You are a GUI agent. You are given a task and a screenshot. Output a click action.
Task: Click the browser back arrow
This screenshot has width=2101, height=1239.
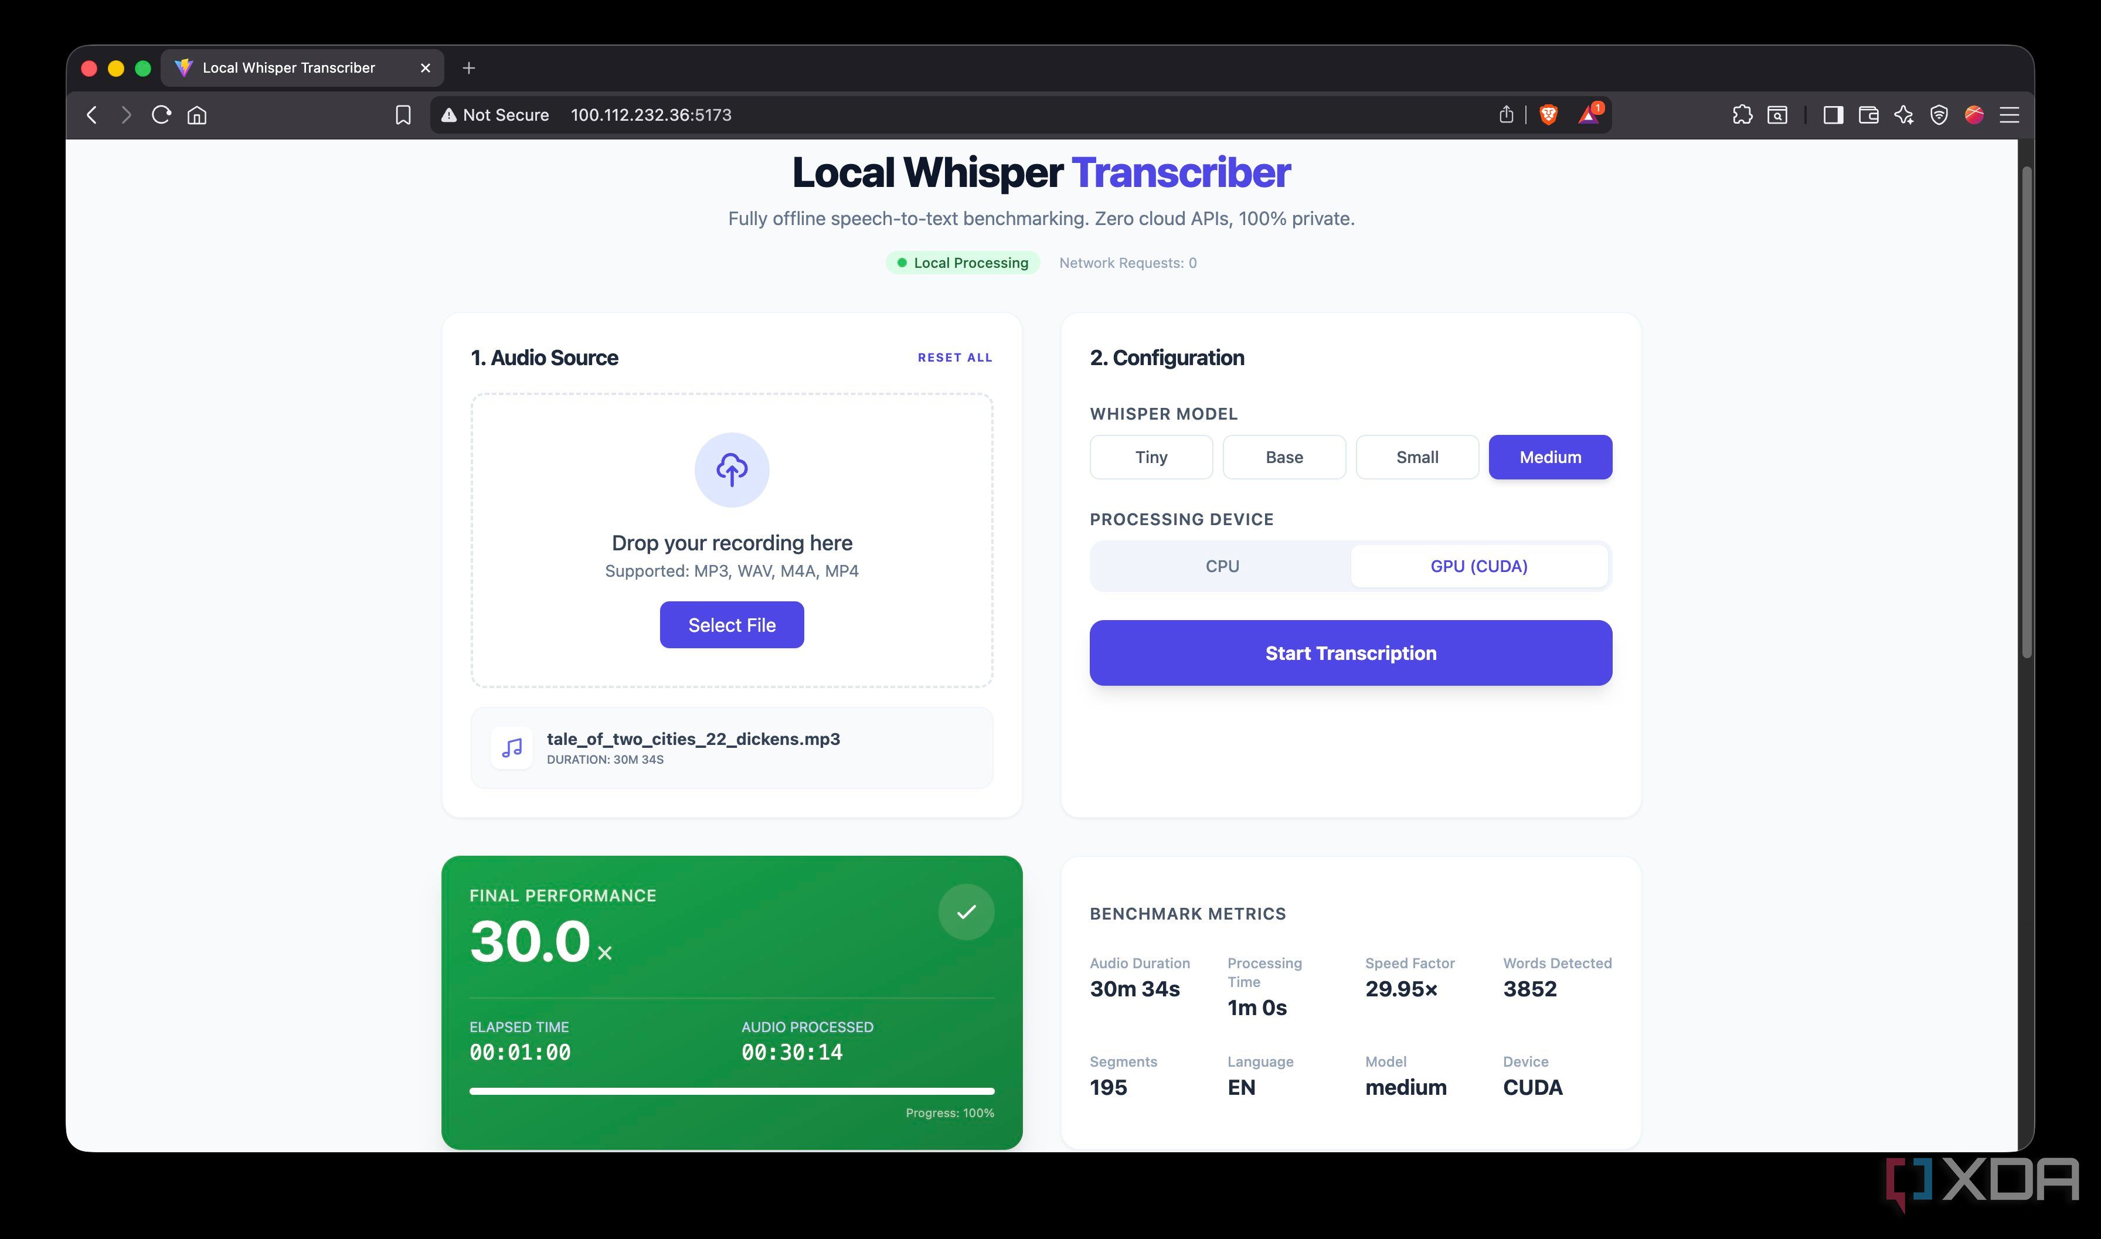[x=92, y=115]
